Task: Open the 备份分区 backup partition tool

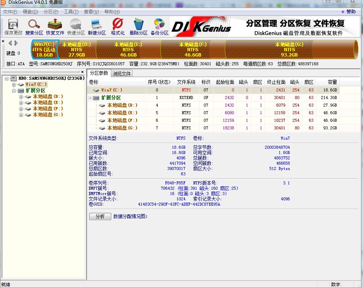Action: tap(159, 27)
